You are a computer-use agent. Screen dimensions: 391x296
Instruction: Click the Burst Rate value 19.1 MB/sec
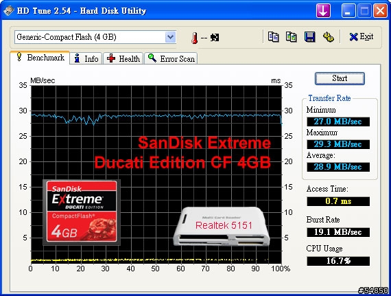click(x=338, y=232)
